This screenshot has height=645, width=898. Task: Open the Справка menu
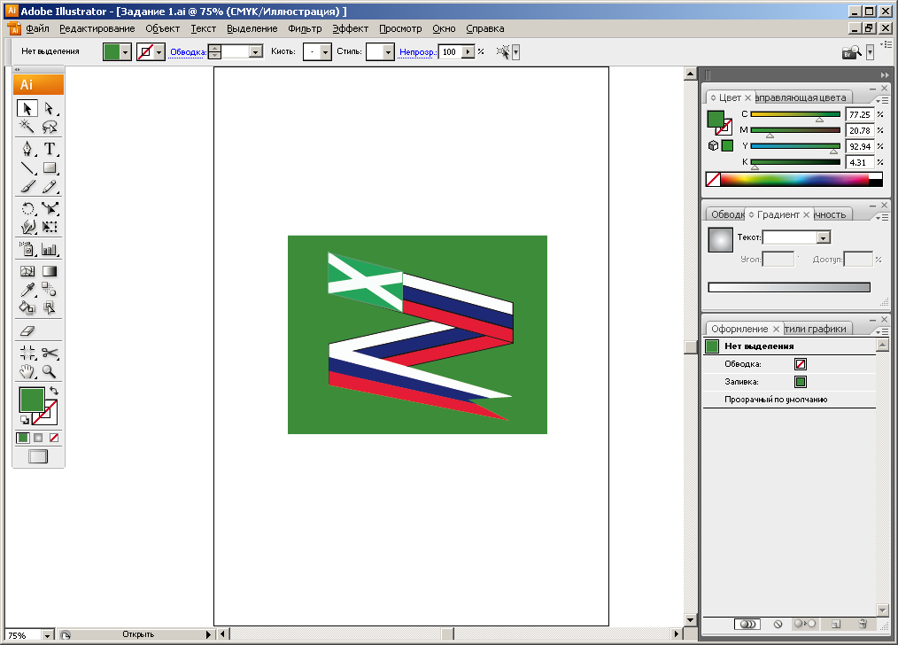click(485, 28)
